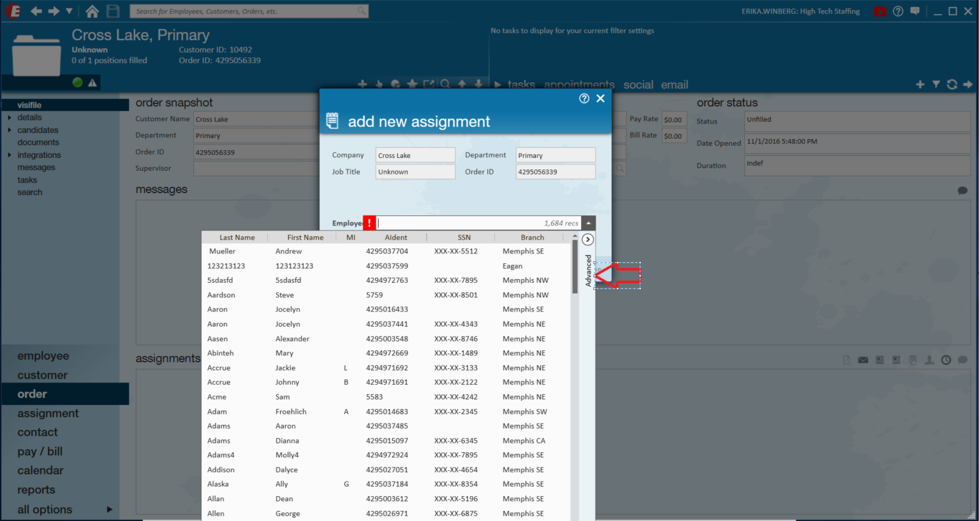
Task: Open the reports section
Action: (x=36, y=490)
